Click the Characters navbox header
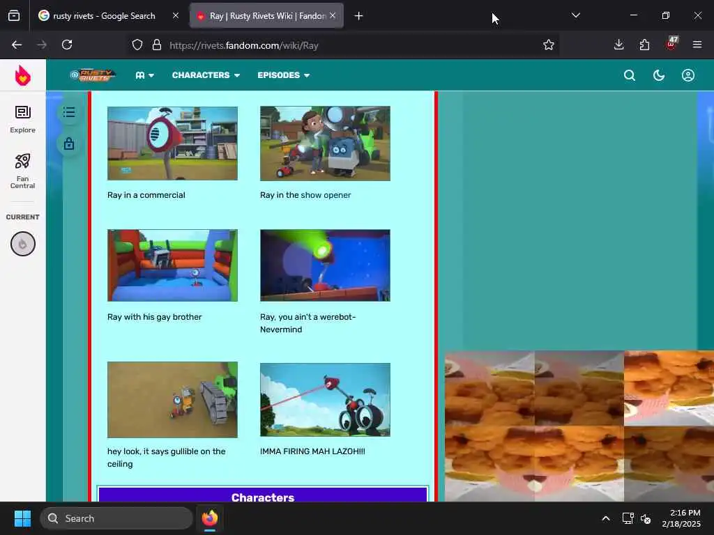 pos(263,497)
